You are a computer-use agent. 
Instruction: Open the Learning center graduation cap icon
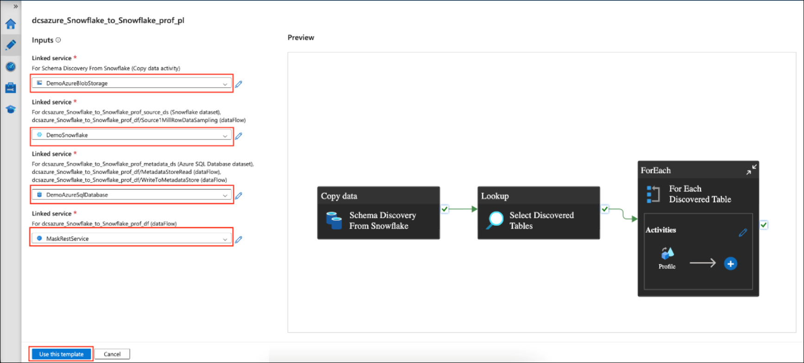click(11, 109)
